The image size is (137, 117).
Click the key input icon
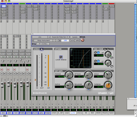pos(34,44)
